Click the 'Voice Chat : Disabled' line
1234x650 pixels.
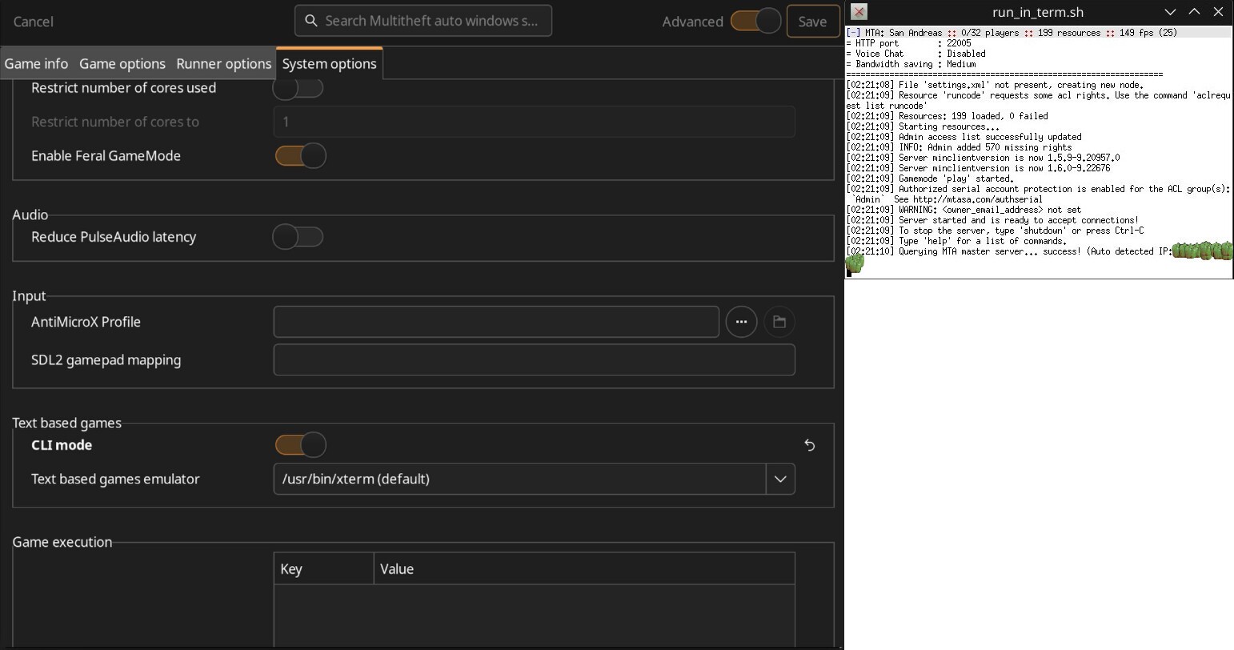pyautogui.click(x=915, y=54)
